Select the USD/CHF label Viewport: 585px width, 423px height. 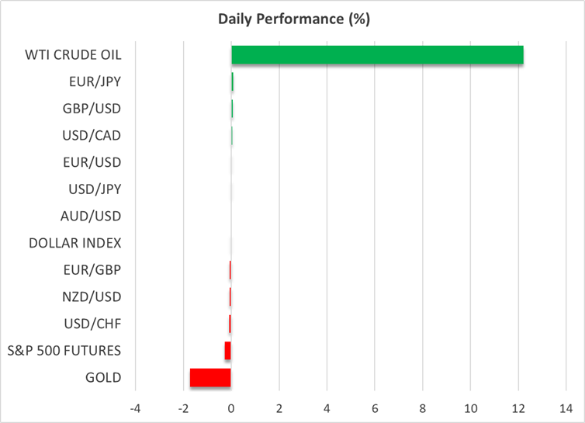click(93, 324)
